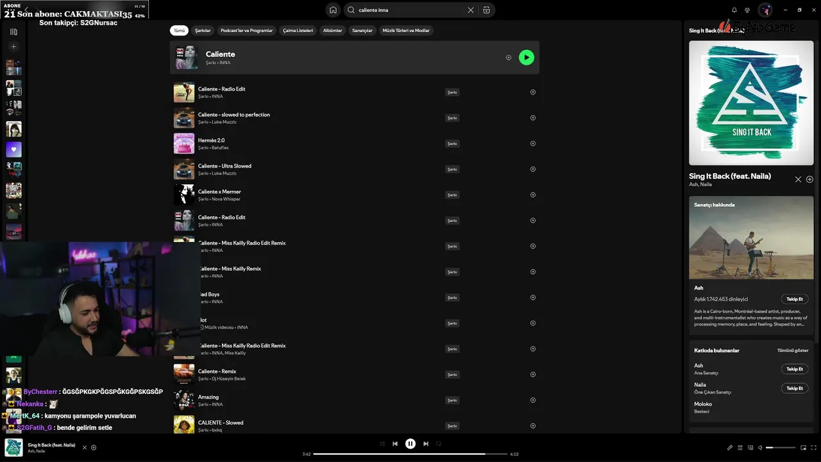The height and width of the screenshot is (462, 821).
Task: Select Müzik Türleri ve Modlar filter
Action: click(406, 30)
